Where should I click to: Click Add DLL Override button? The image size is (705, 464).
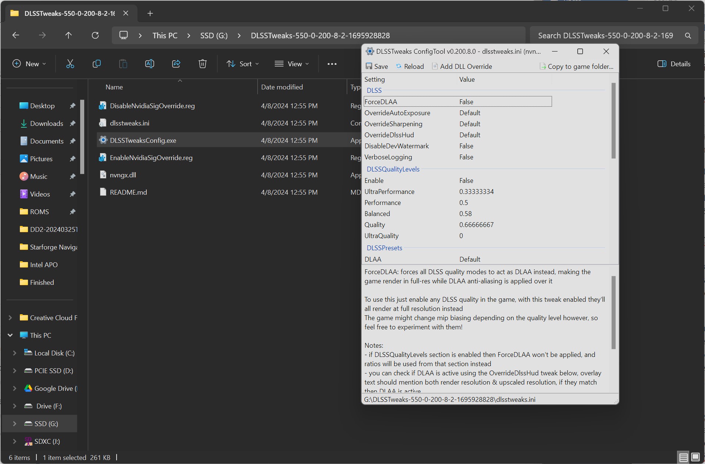coord(462,66)
